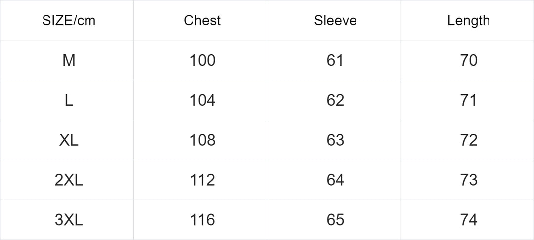Click length value 74 for 3XL
The image size is (534, 240).
(469, 220)
